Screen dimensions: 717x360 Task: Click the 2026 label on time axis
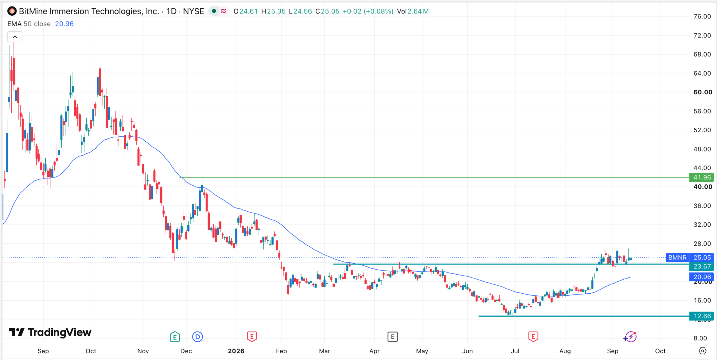236,351
